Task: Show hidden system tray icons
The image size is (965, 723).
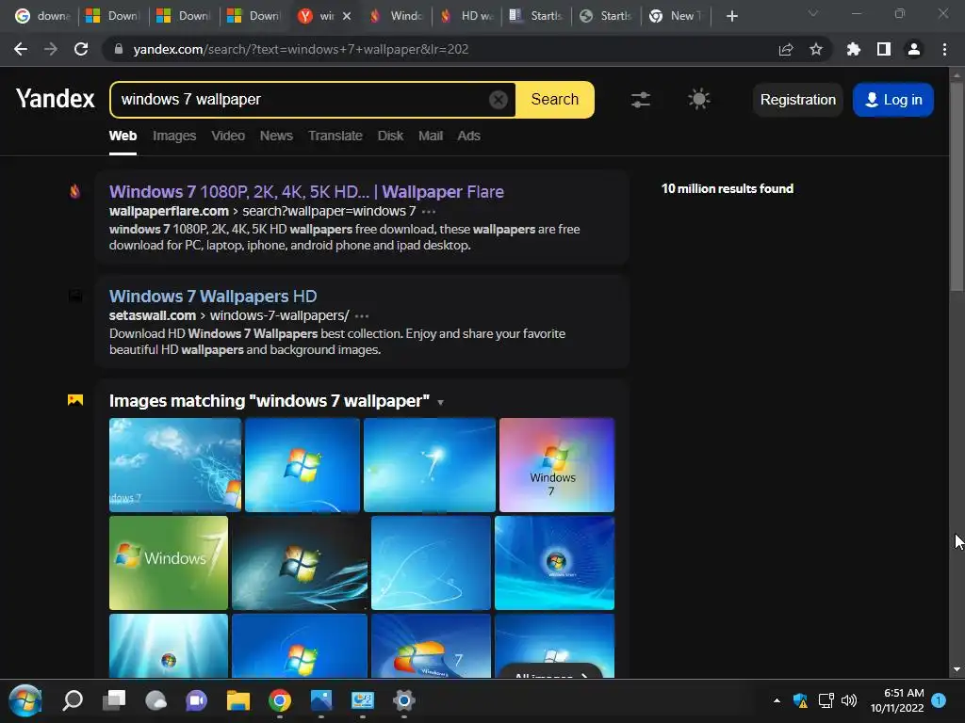Action: point(777,700)
